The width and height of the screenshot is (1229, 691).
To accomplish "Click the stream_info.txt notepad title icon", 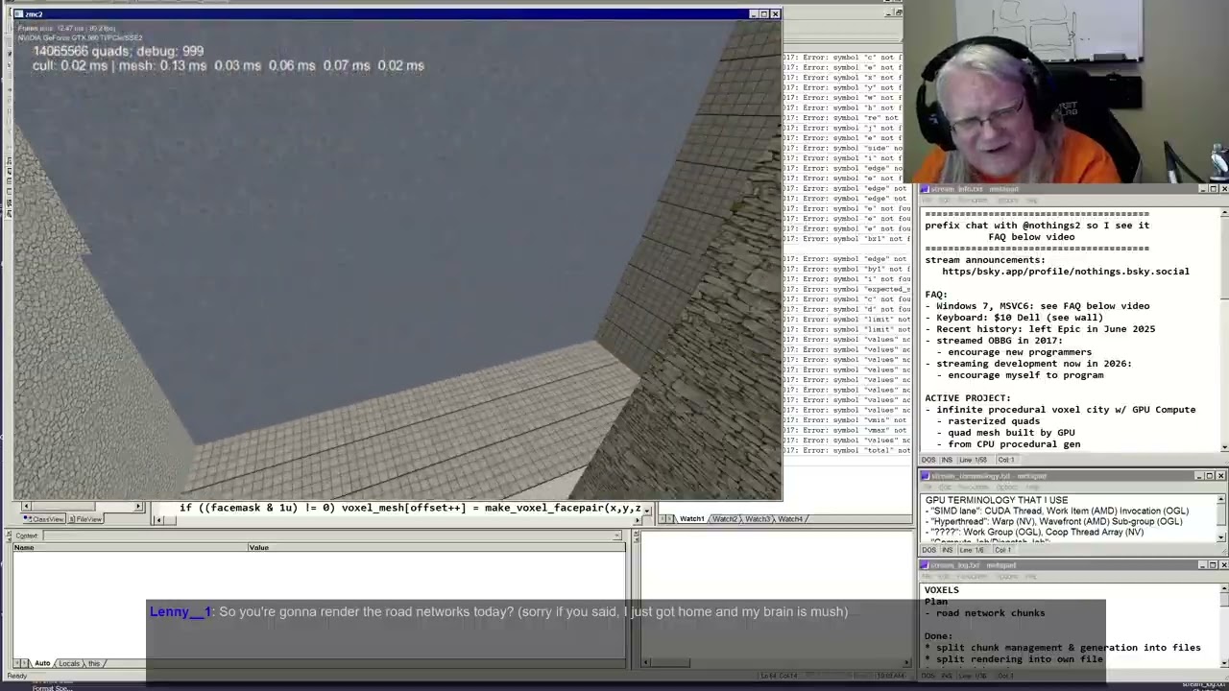I will pos(926,189).
